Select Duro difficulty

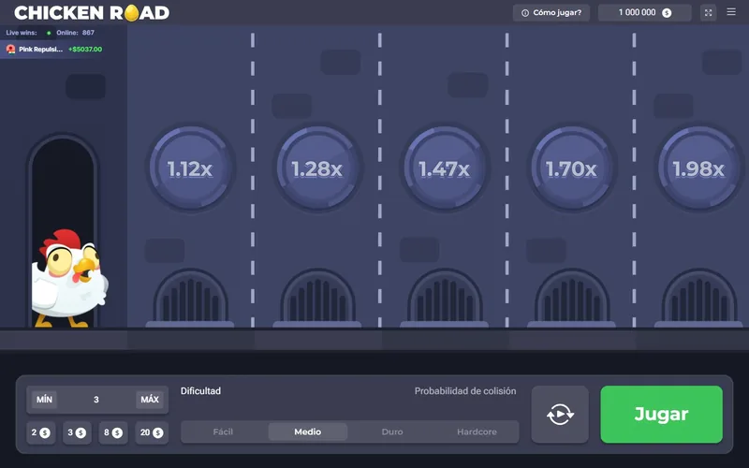(392, 431)
